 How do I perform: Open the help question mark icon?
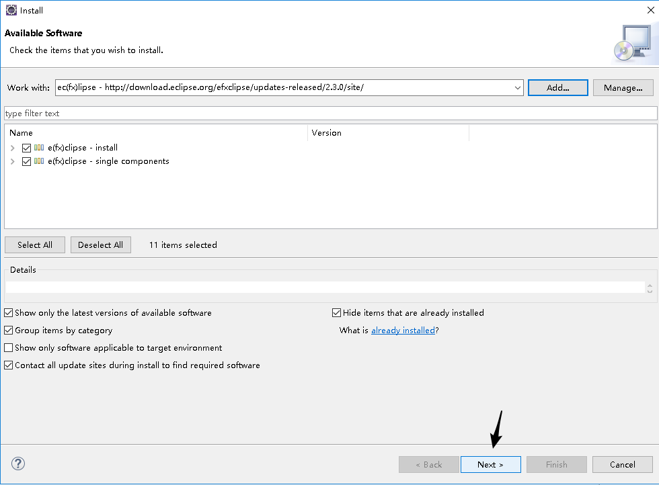coord(18,464)
